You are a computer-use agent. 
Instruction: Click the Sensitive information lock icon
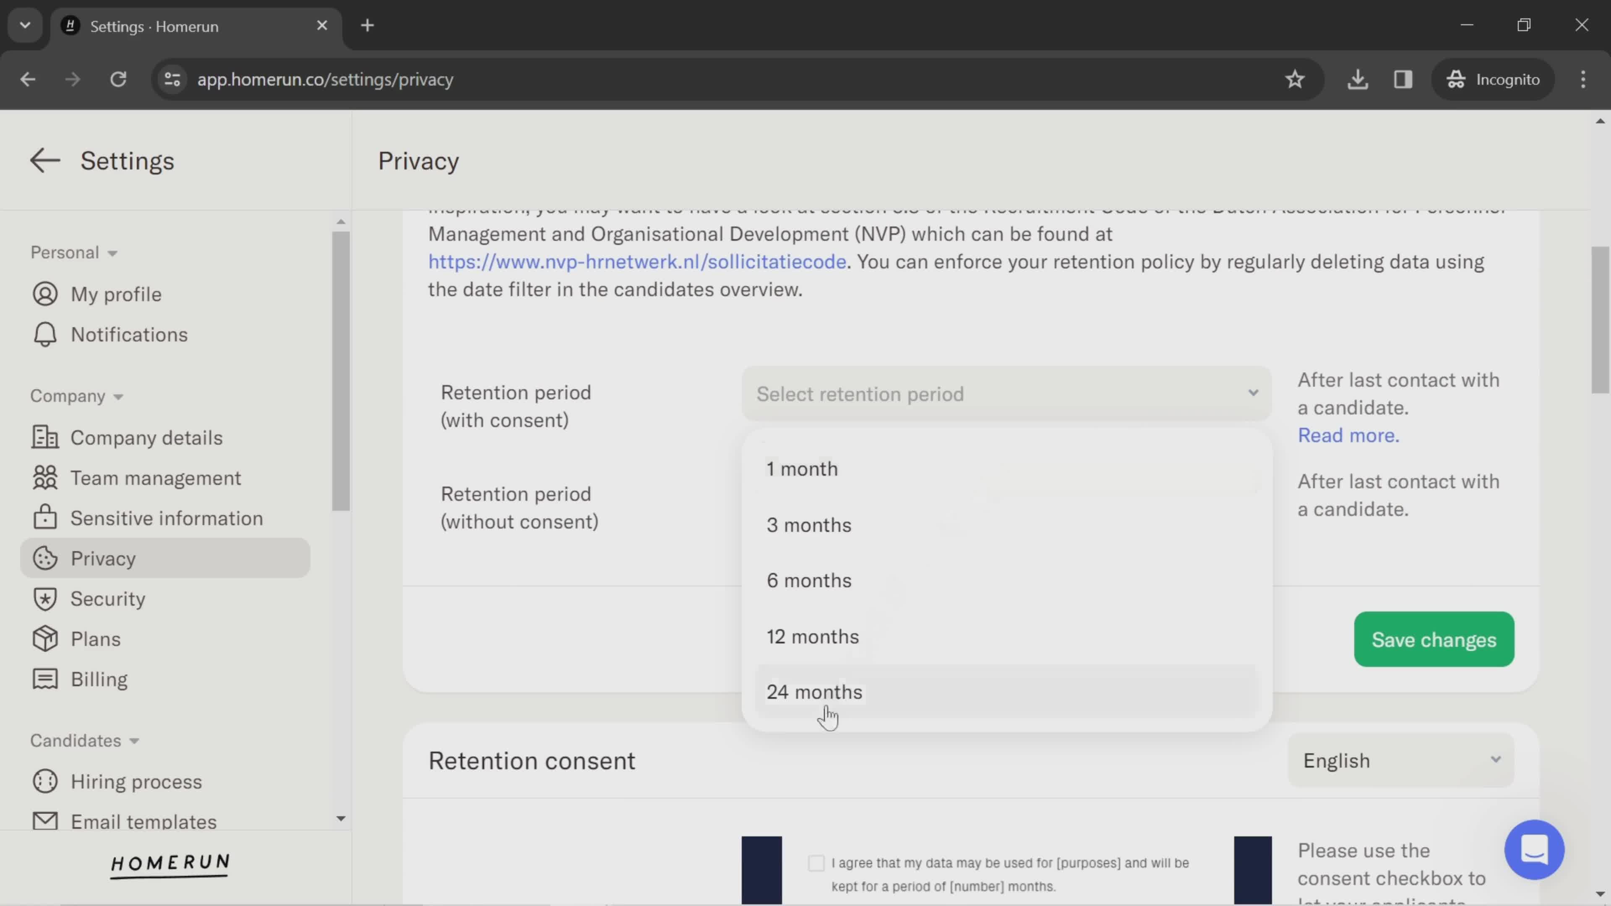(x=45, y=518)
